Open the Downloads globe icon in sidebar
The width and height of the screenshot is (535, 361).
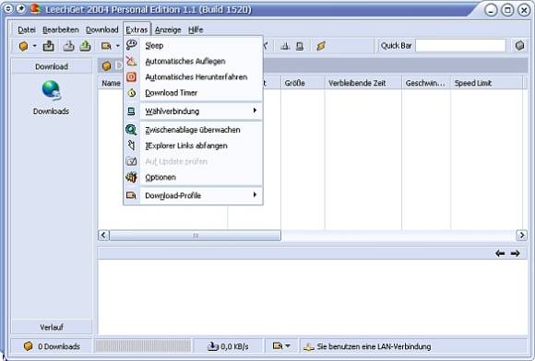click(51, 90)
